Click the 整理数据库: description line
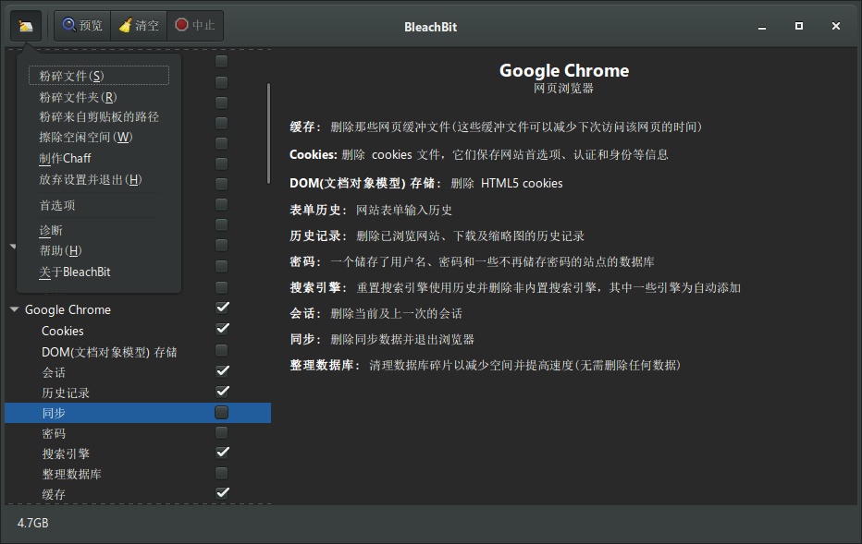 [486, 366]
